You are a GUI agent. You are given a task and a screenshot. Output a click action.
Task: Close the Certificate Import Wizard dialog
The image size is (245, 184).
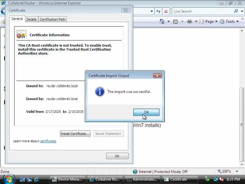pyautogui.click(x=157, y=75)
